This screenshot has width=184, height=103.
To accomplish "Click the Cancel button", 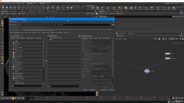I will [111, 90].
